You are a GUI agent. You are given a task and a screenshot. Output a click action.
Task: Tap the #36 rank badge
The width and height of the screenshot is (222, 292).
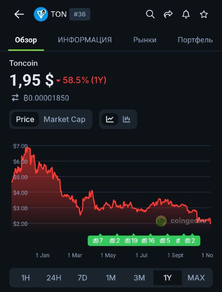[80, 14]
